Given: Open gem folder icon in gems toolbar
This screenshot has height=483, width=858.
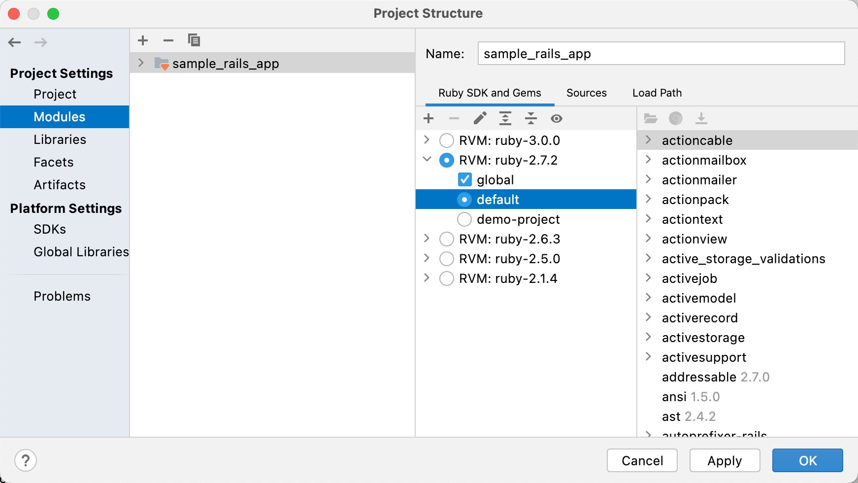Looking at the screenshot, I should (x=651, y=118).
